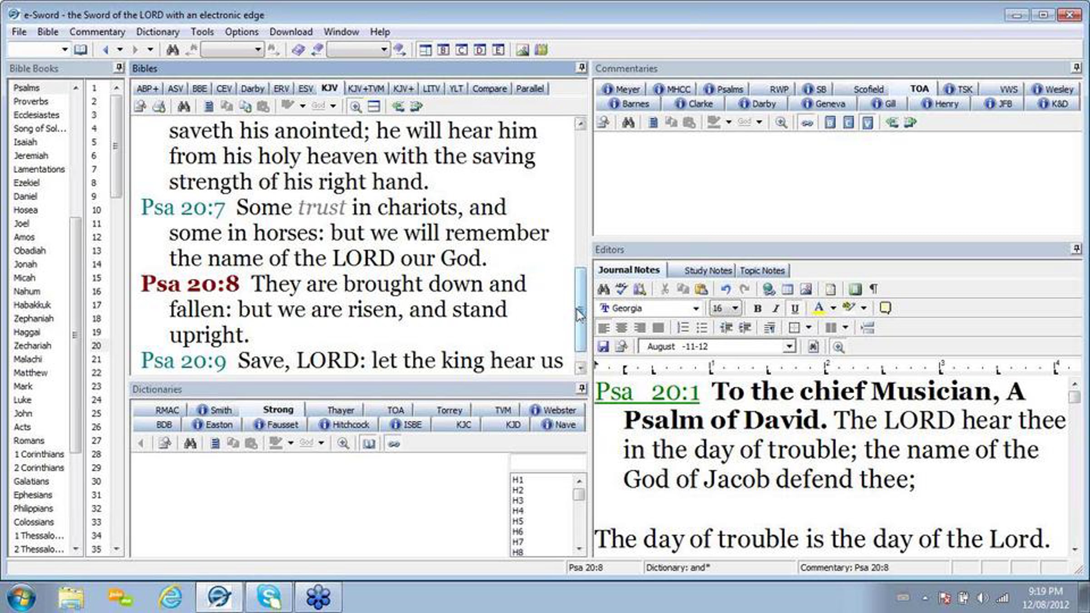Click the Bible text vertical scrollbar thumb
Viewport: 1090px width, 613px height.
click(580, 309)
